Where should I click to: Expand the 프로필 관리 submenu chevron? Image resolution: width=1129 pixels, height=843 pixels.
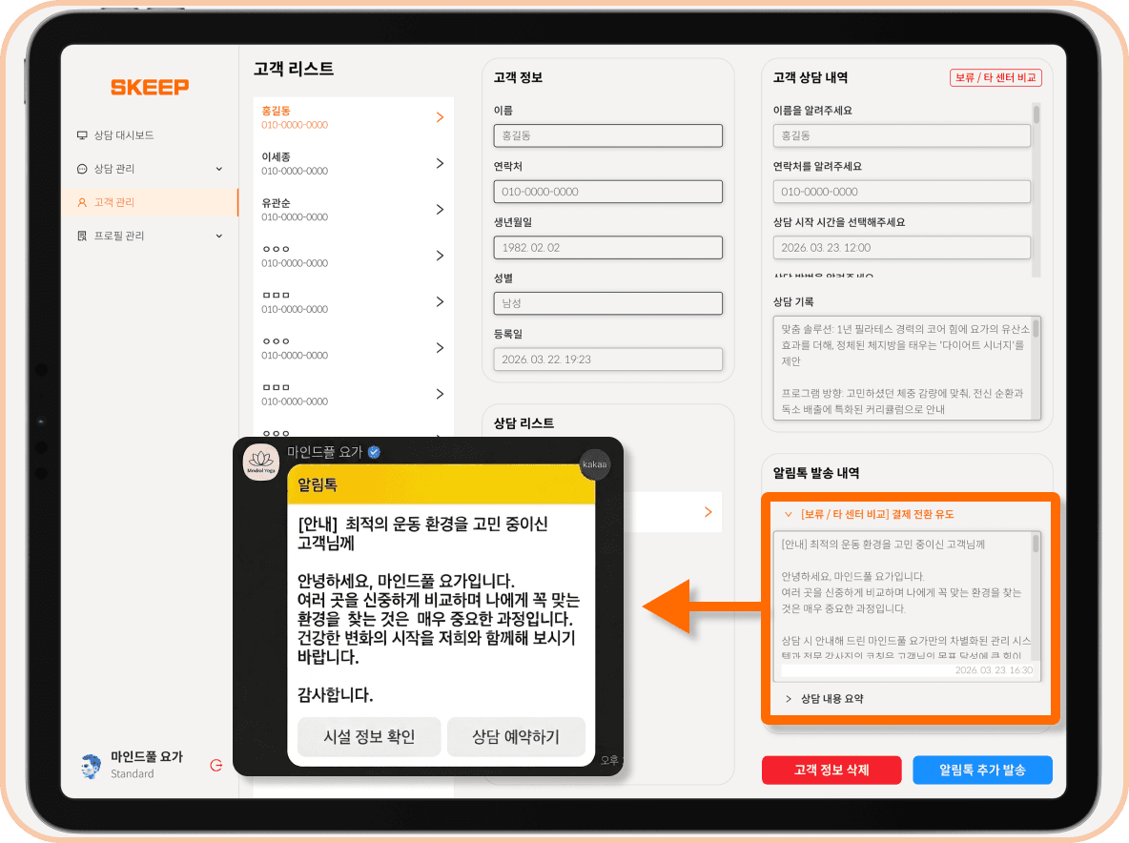point(218,236)
